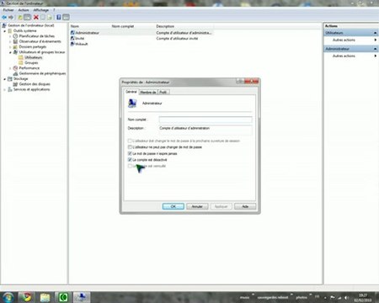The image size is (379, 303).
Task: Expand the Dossiers partagés node
Action: click(x=10, y=47)
